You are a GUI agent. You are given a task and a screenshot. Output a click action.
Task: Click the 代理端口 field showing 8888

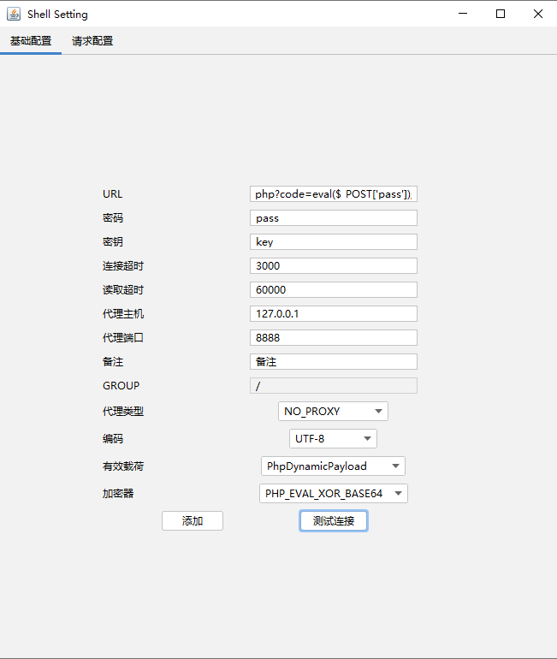click(x=334, y=337)
